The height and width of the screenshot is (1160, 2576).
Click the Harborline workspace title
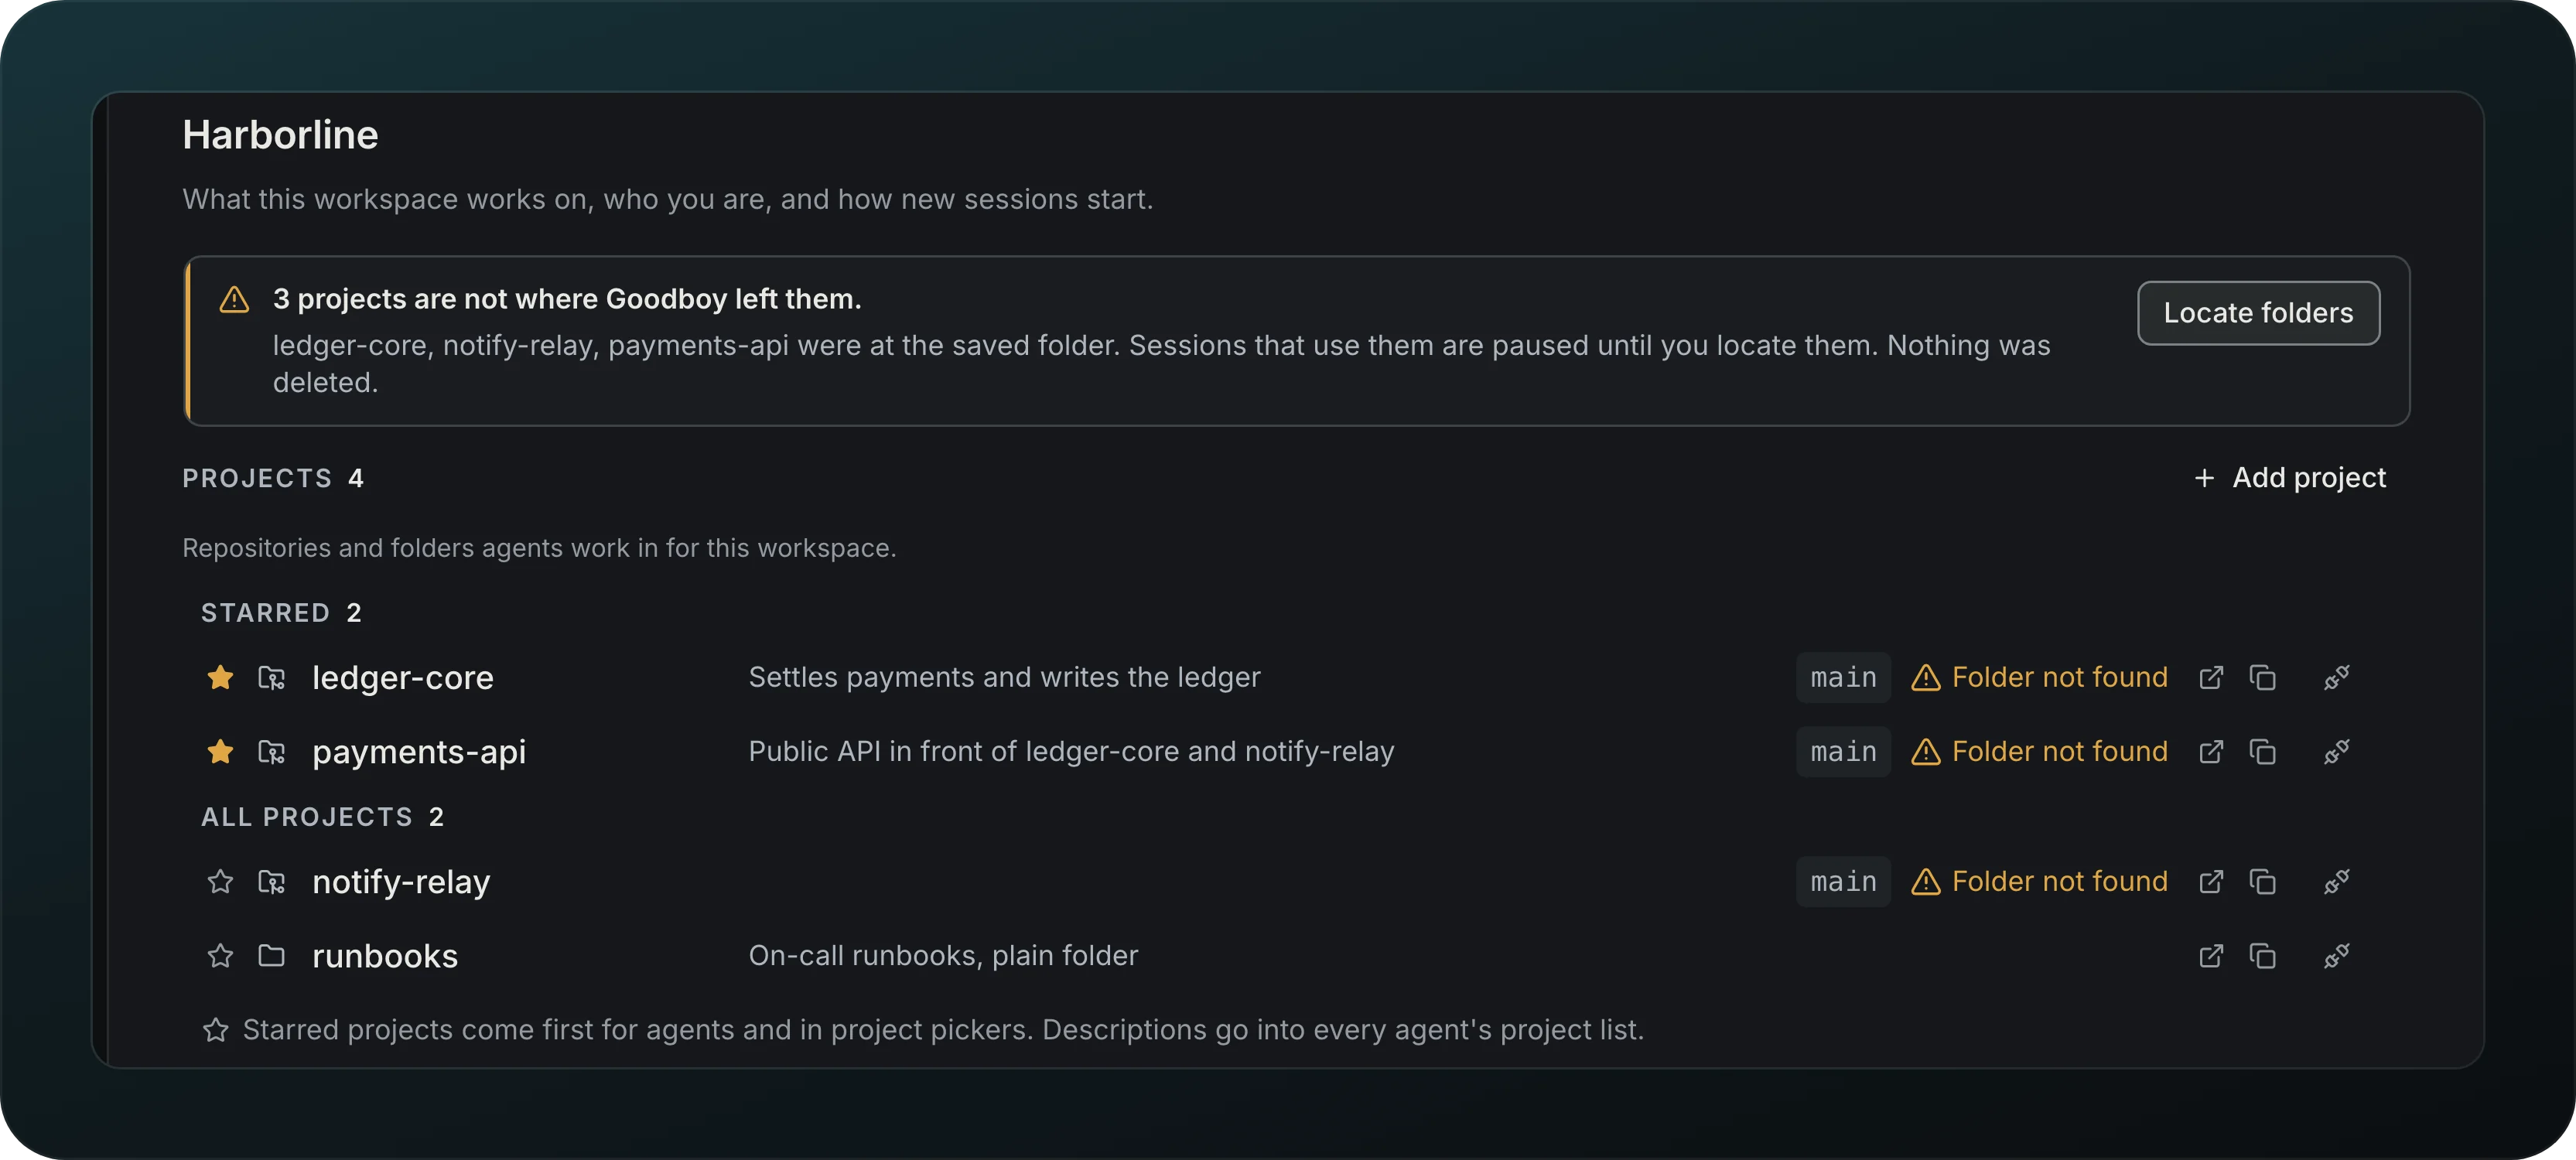280,135
